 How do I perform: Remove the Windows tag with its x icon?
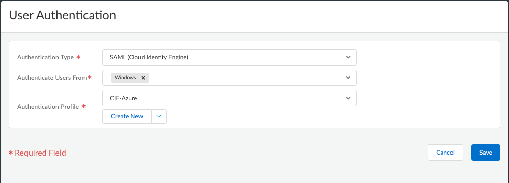143,78
